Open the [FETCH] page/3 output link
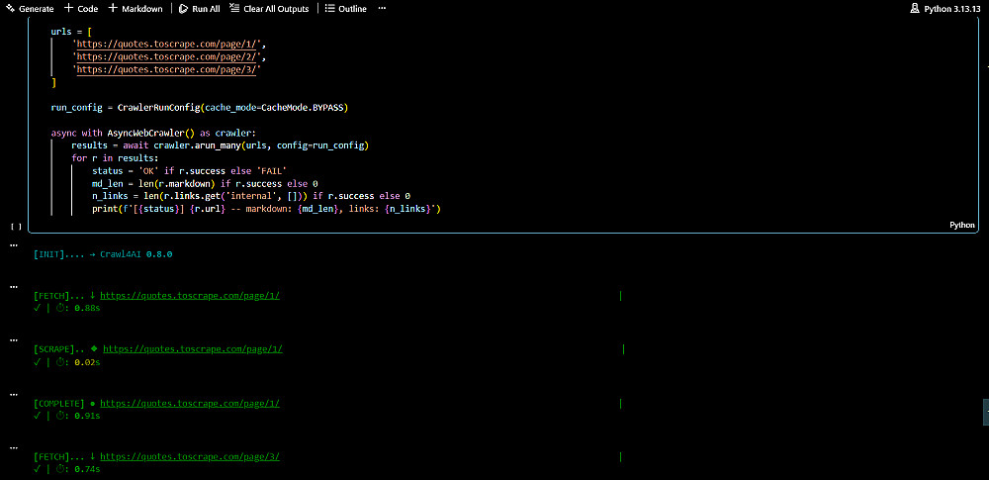The image size is (989, 480). [190, 456]
